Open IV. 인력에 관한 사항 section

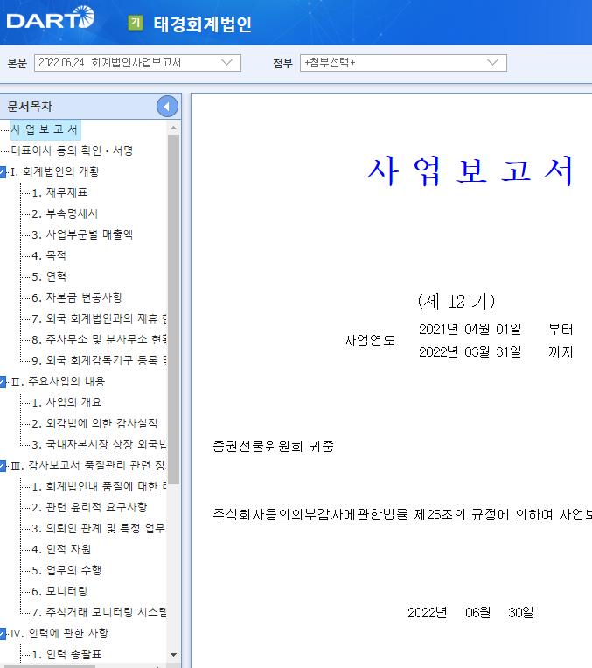59,634
